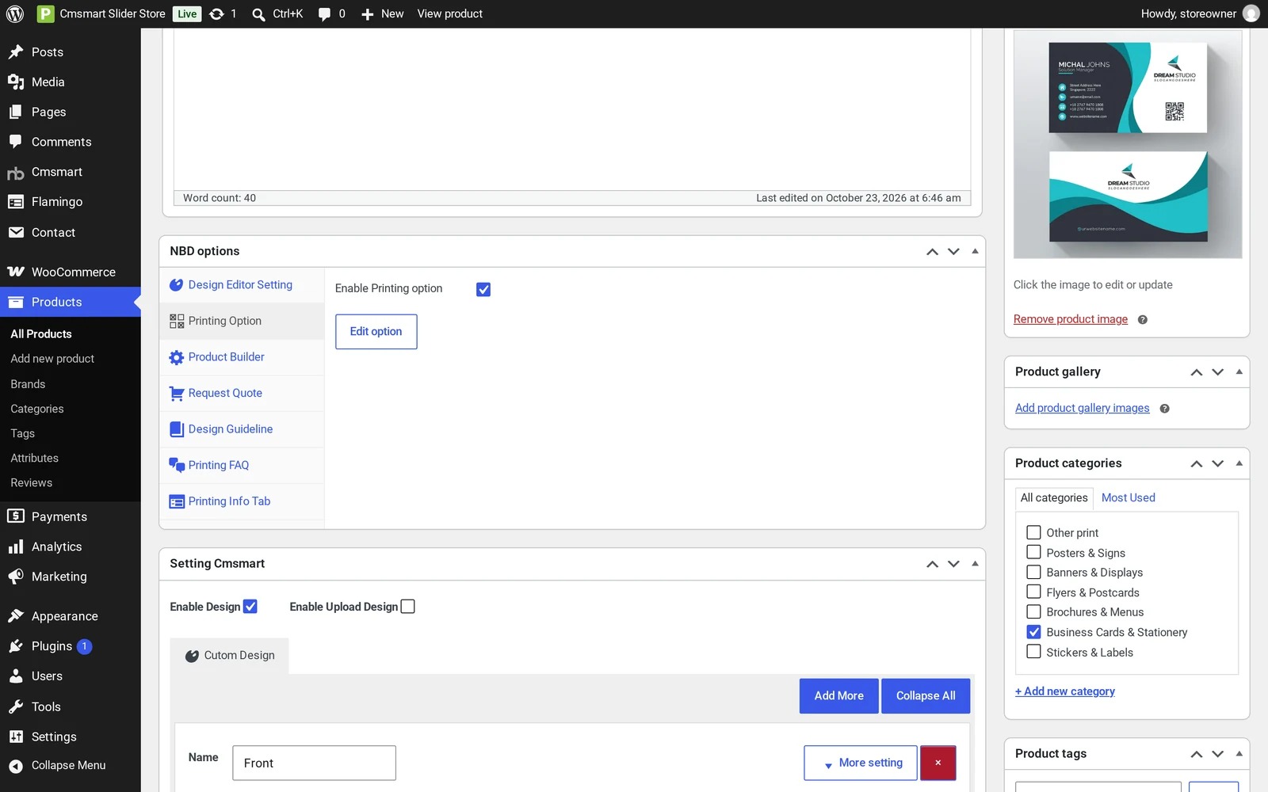Open View product in admin bar

tap(449, 14)
